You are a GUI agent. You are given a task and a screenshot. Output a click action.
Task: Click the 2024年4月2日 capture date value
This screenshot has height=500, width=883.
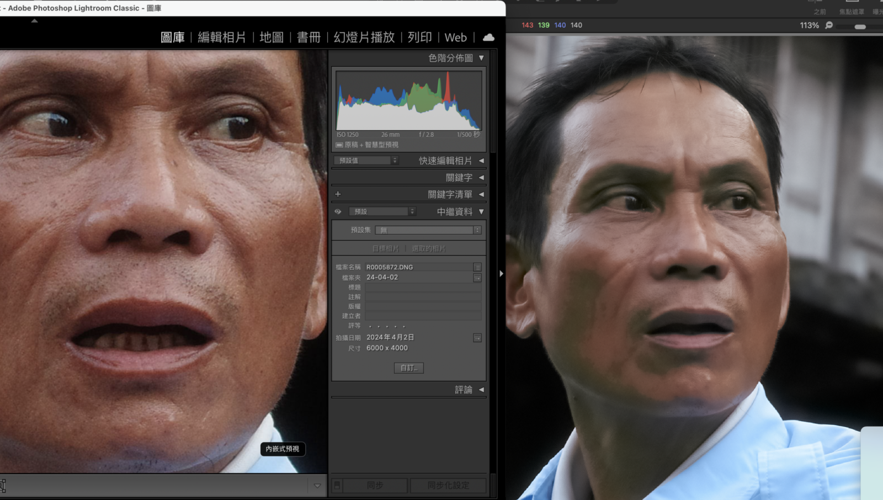[390, 337]
